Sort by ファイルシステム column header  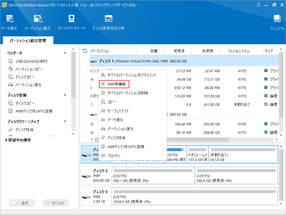(242, 51)
